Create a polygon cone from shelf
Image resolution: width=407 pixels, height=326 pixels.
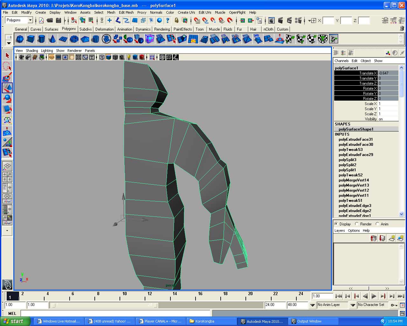52,39
